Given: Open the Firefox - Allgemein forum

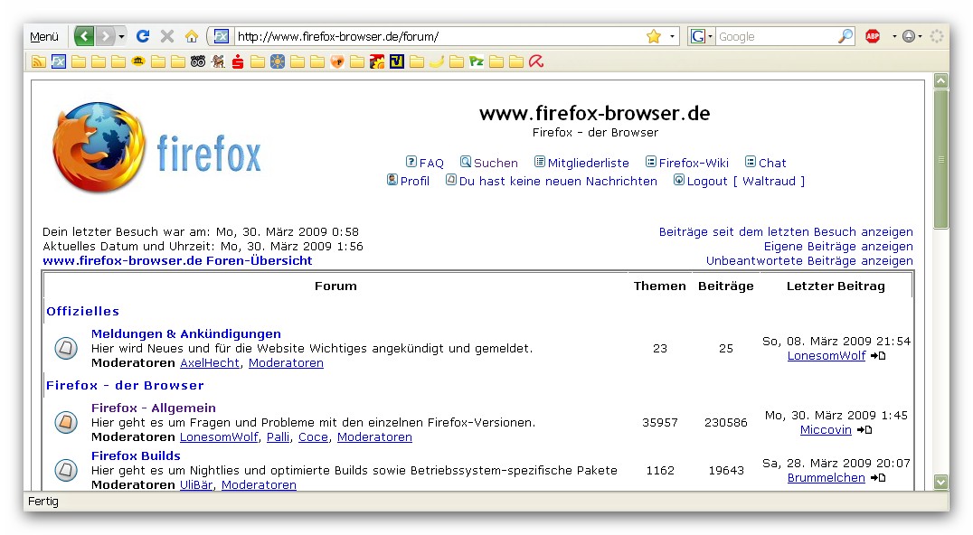Looking at the screenshot, I should point(153,408).
